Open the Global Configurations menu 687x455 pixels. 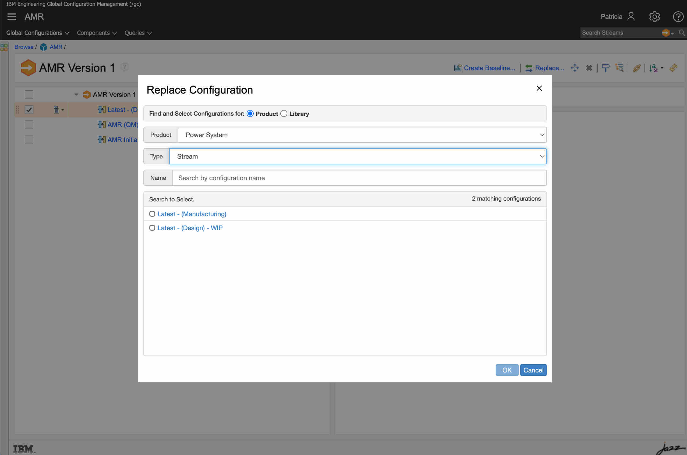point(37,33)
